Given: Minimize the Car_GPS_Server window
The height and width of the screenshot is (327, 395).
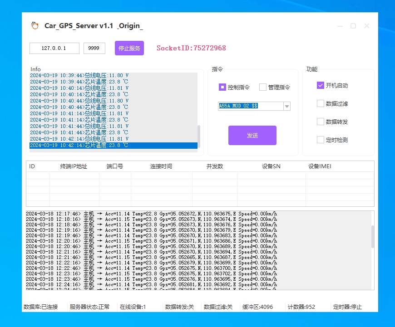Looking at the screenshot, I should pos(339,26).
